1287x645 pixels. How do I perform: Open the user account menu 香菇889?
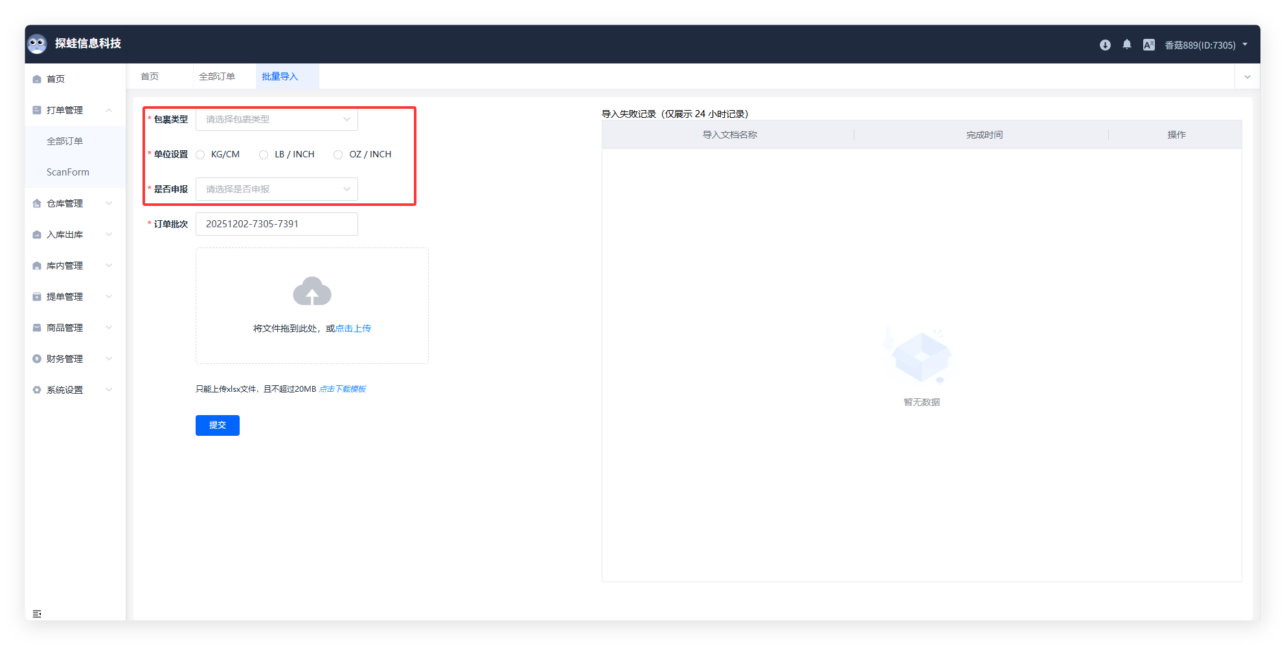[x=1205, y=45]
